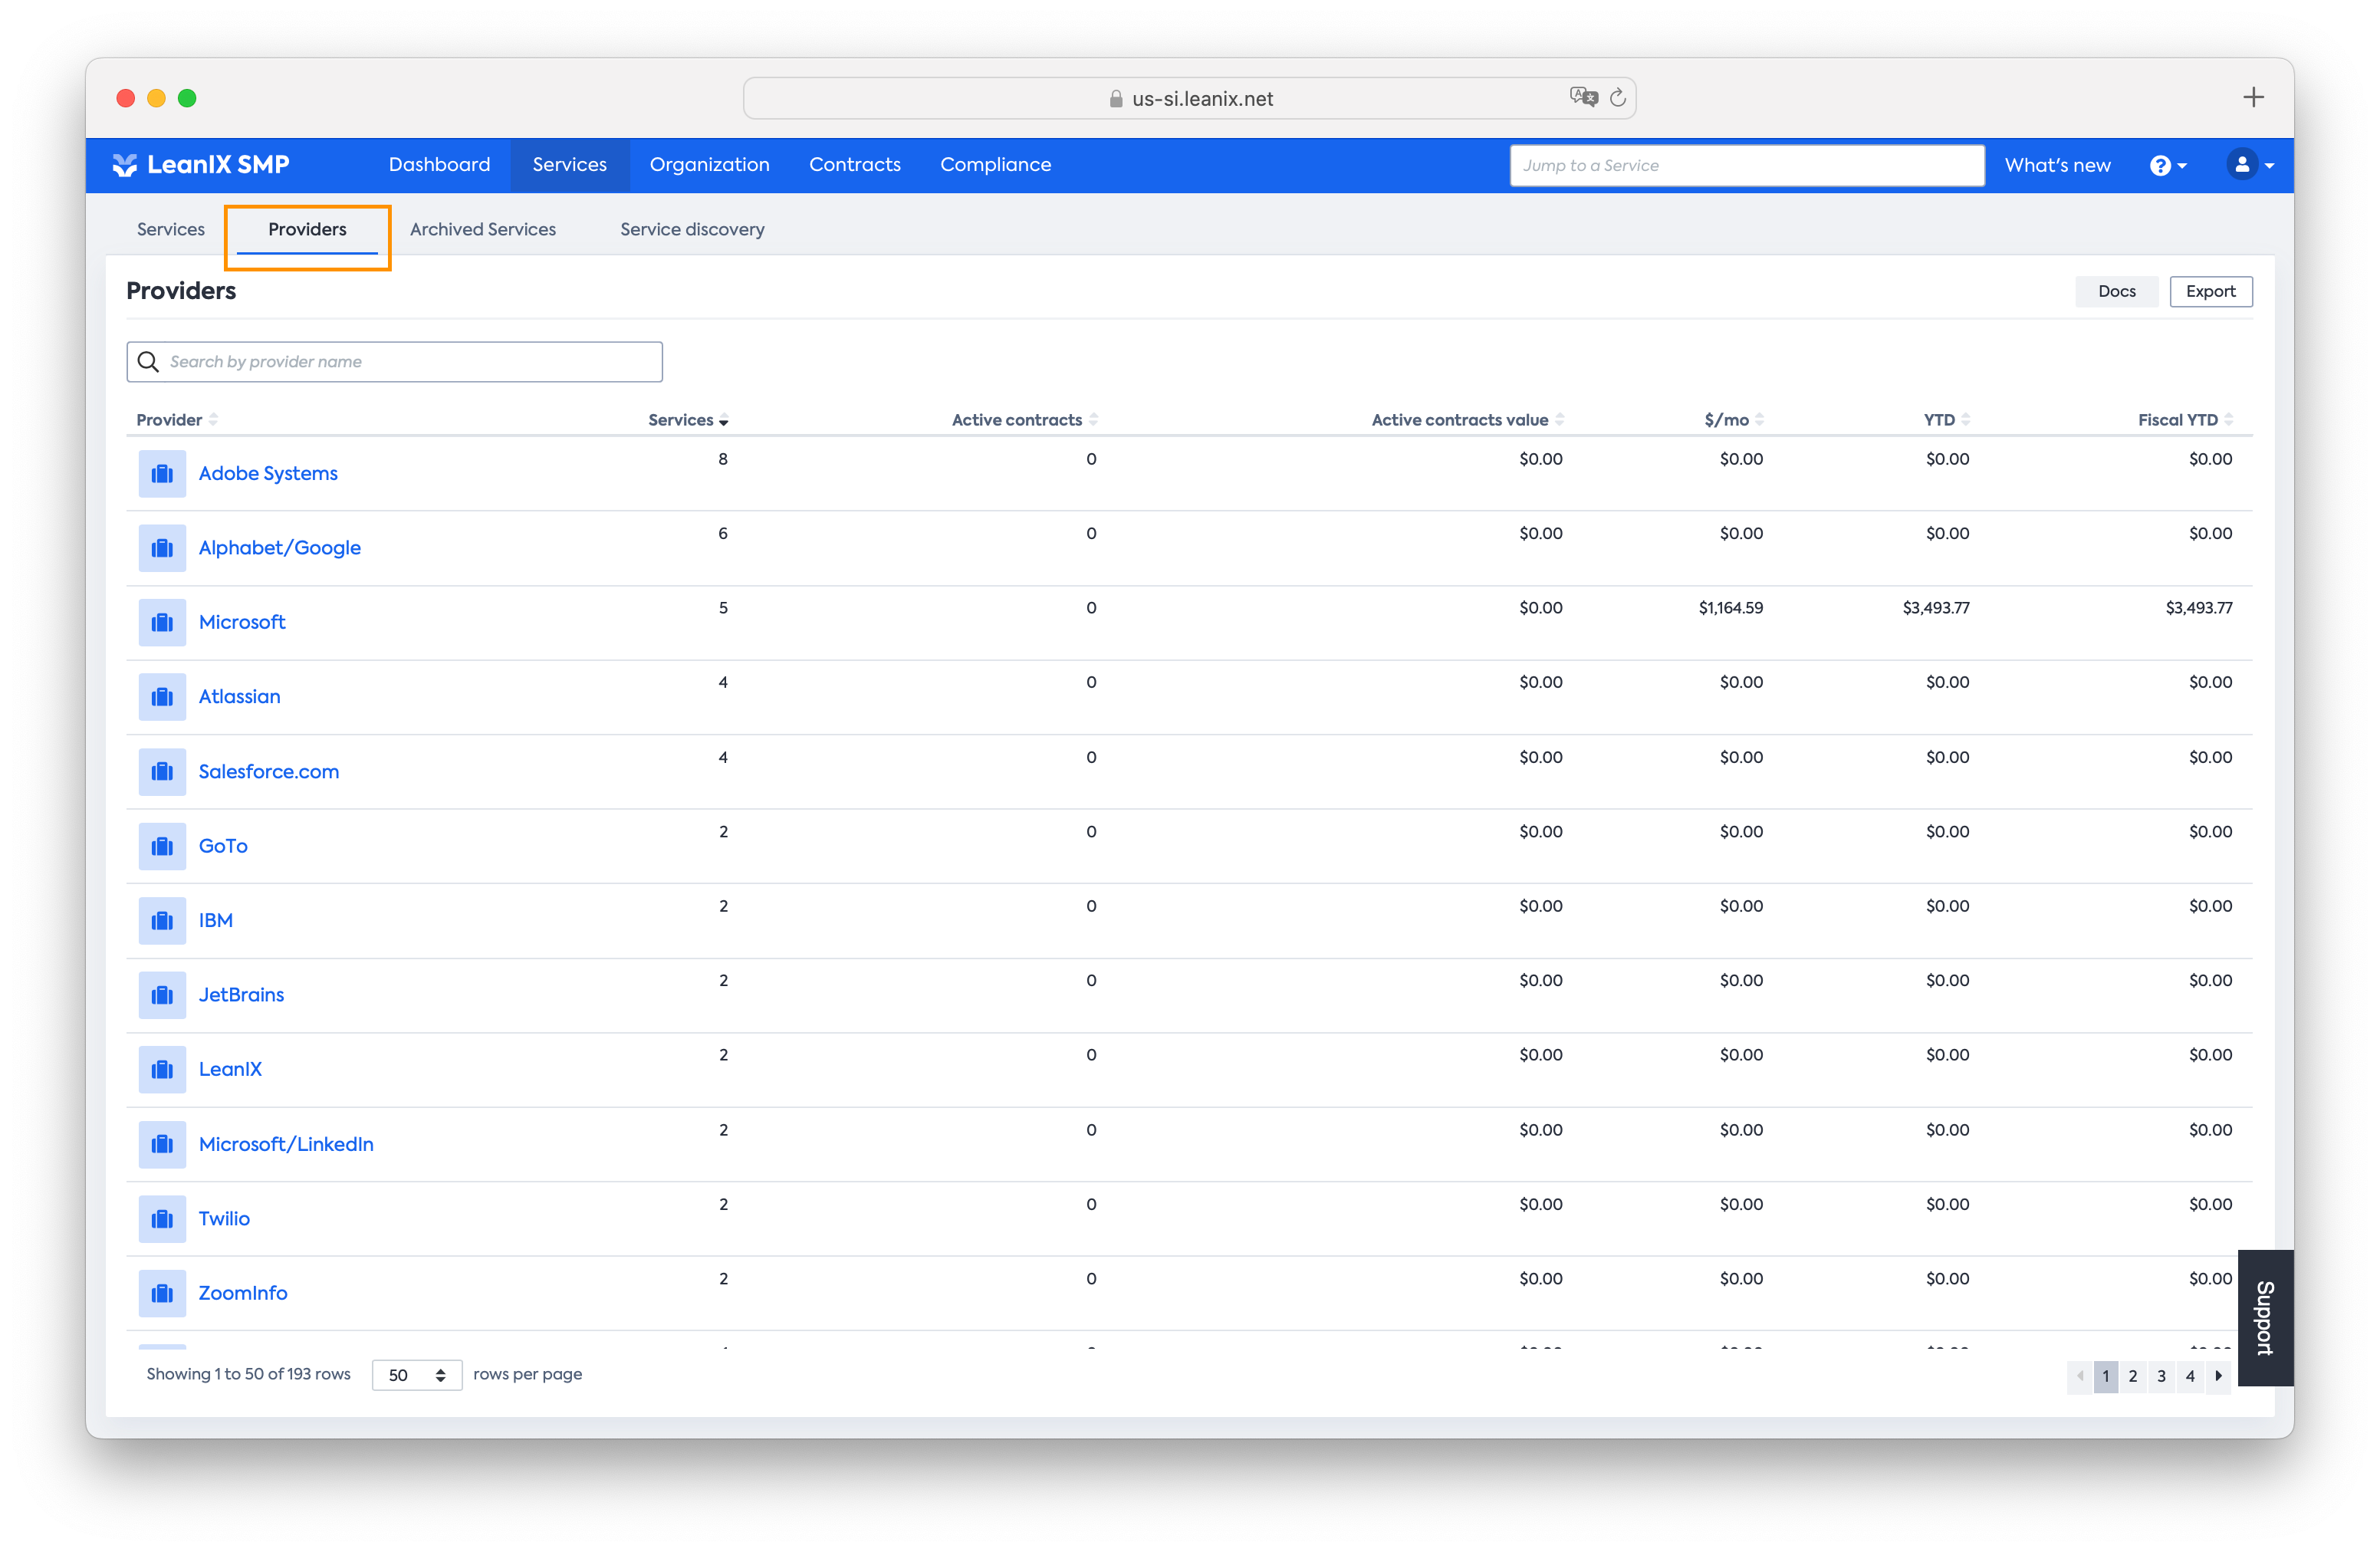Image resolution: width=2380 pixels, height=1552 pixels.
Task: Select the Providers sub-tab
Action: coord(307,229)
